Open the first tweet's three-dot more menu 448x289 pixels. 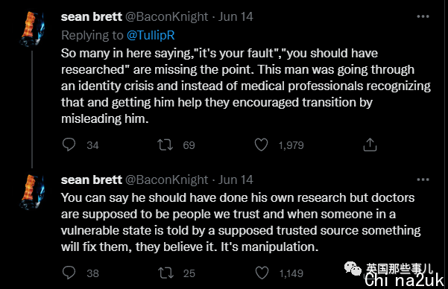coord(423,16)
